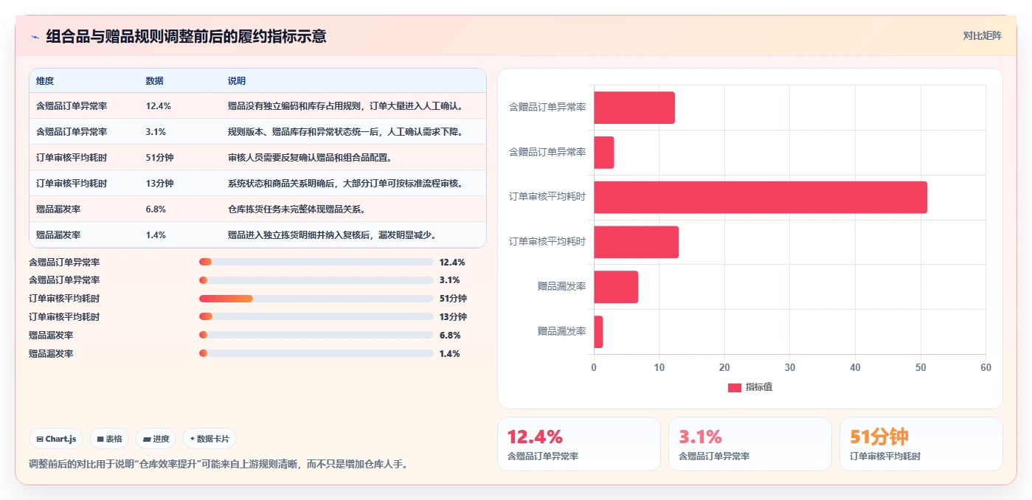The width and height of the screenshot is (1032, 500).
Task: Click the chart bar at 6.8
Action: coord(616,287)
